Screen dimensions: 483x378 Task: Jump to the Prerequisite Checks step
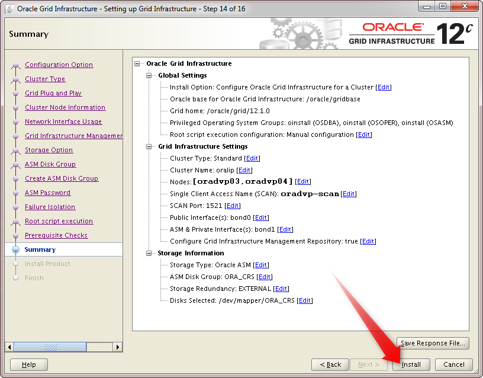point(56,235)
